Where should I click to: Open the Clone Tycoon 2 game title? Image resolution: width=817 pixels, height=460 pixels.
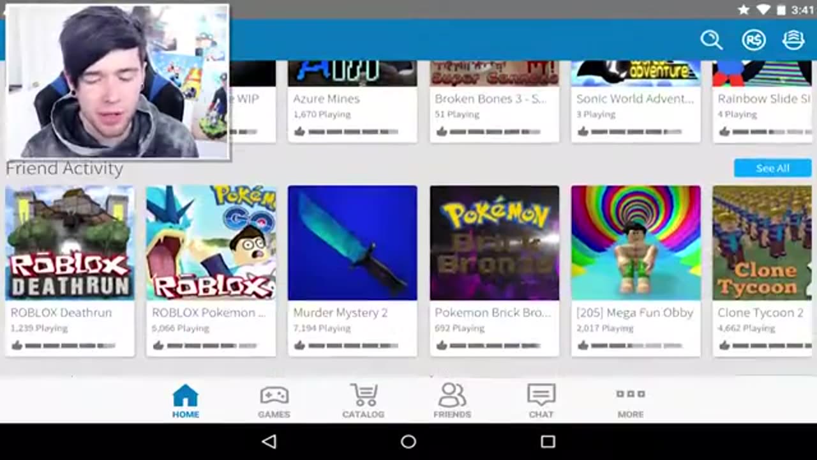tap(760, 312)
